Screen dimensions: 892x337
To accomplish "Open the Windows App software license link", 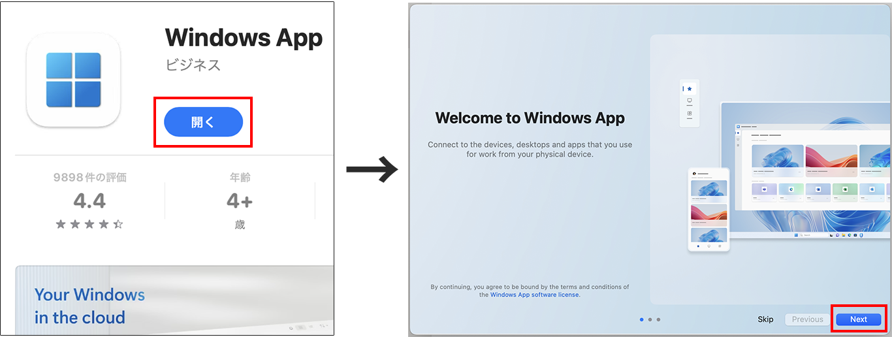I will pyautogui.click(x=534, y=295).
